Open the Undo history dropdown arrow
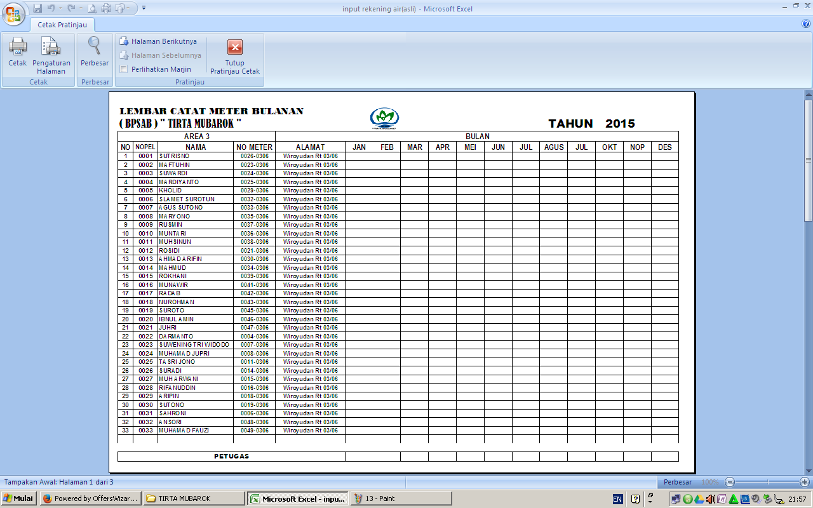The image size is (813, 508). click(x=62, y=9)
